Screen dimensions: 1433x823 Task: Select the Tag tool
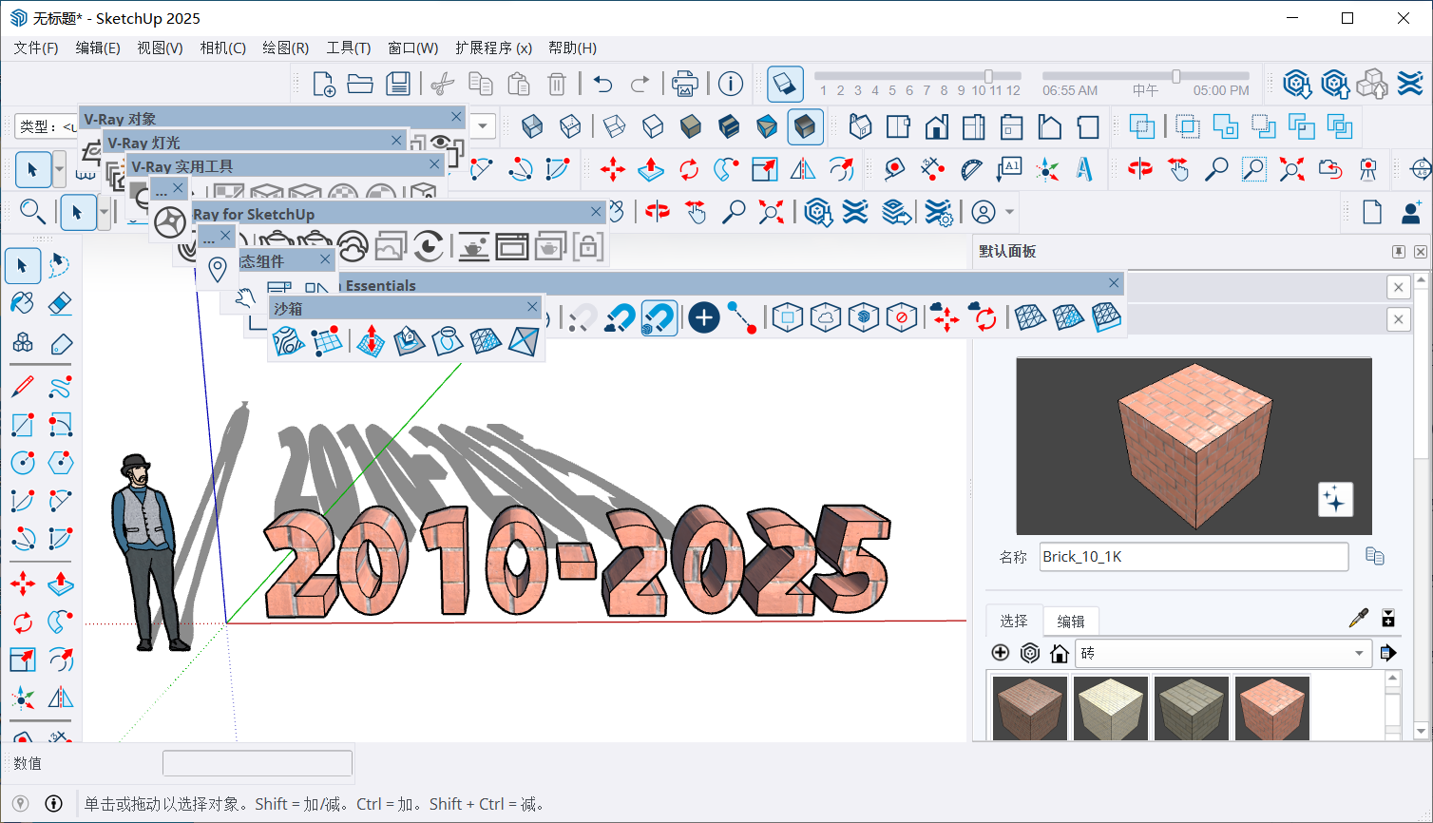pos(60,342)
